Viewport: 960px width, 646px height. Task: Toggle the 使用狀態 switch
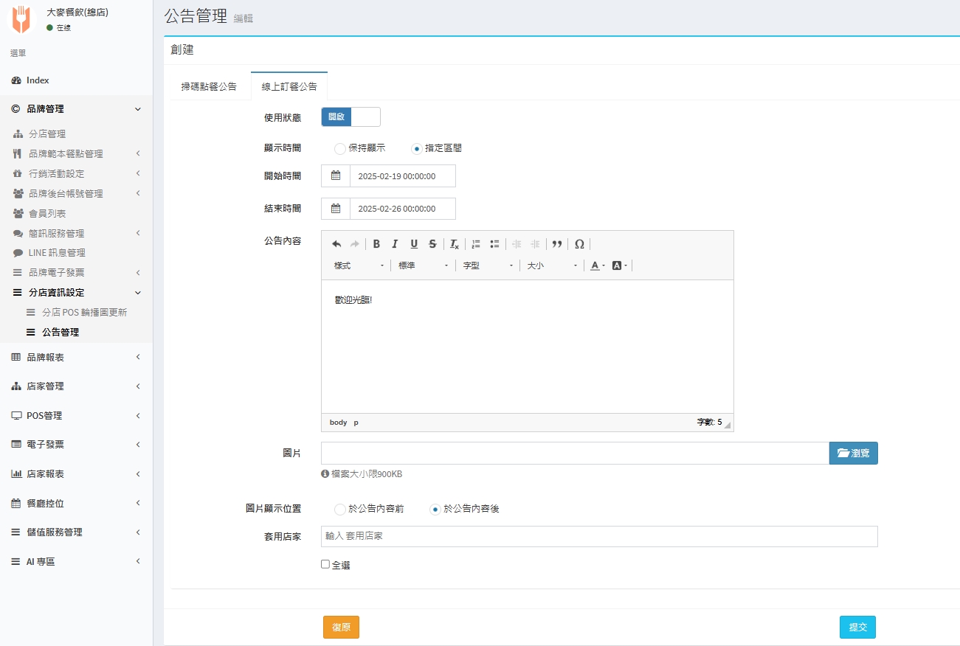click(x=350, y=117)
